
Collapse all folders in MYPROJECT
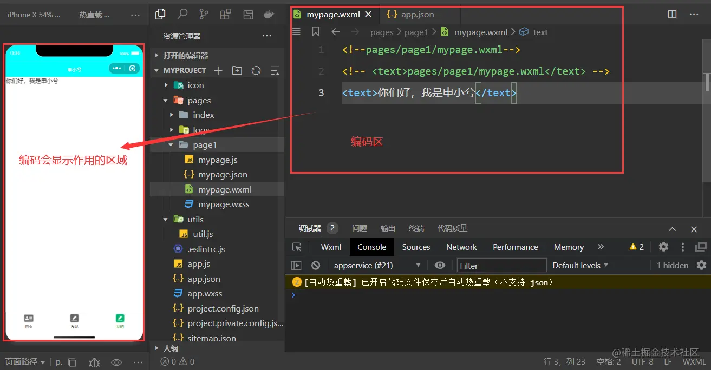click(275, 70)
